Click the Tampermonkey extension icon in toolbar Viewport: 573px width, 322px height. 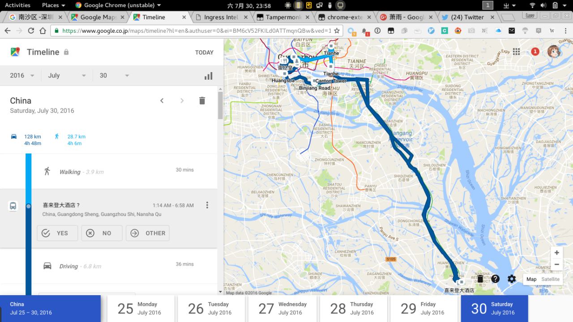pyautogui.click(x=391, y=31)
